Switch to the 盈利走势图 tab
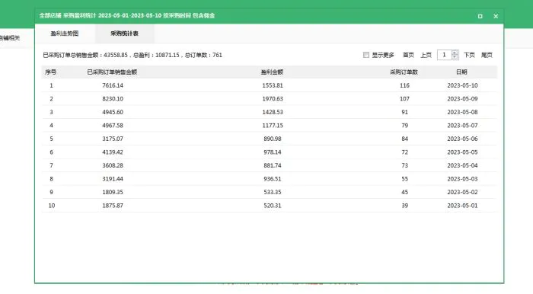The image size is (533, 294). (65, 34)
